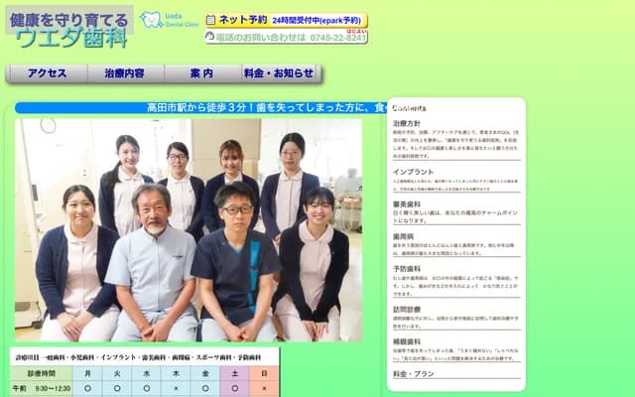The height and width of the screenshot is (397, 635).
Task: Open the 治療内容 menu item
Action: pyautogui.click(x=125, y=73)
